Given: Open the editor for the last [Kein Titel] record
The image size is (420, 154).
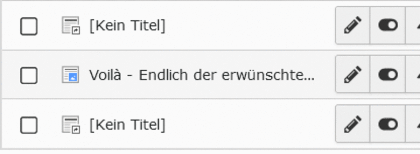Looking at the screenshot, I should point(352,125).
